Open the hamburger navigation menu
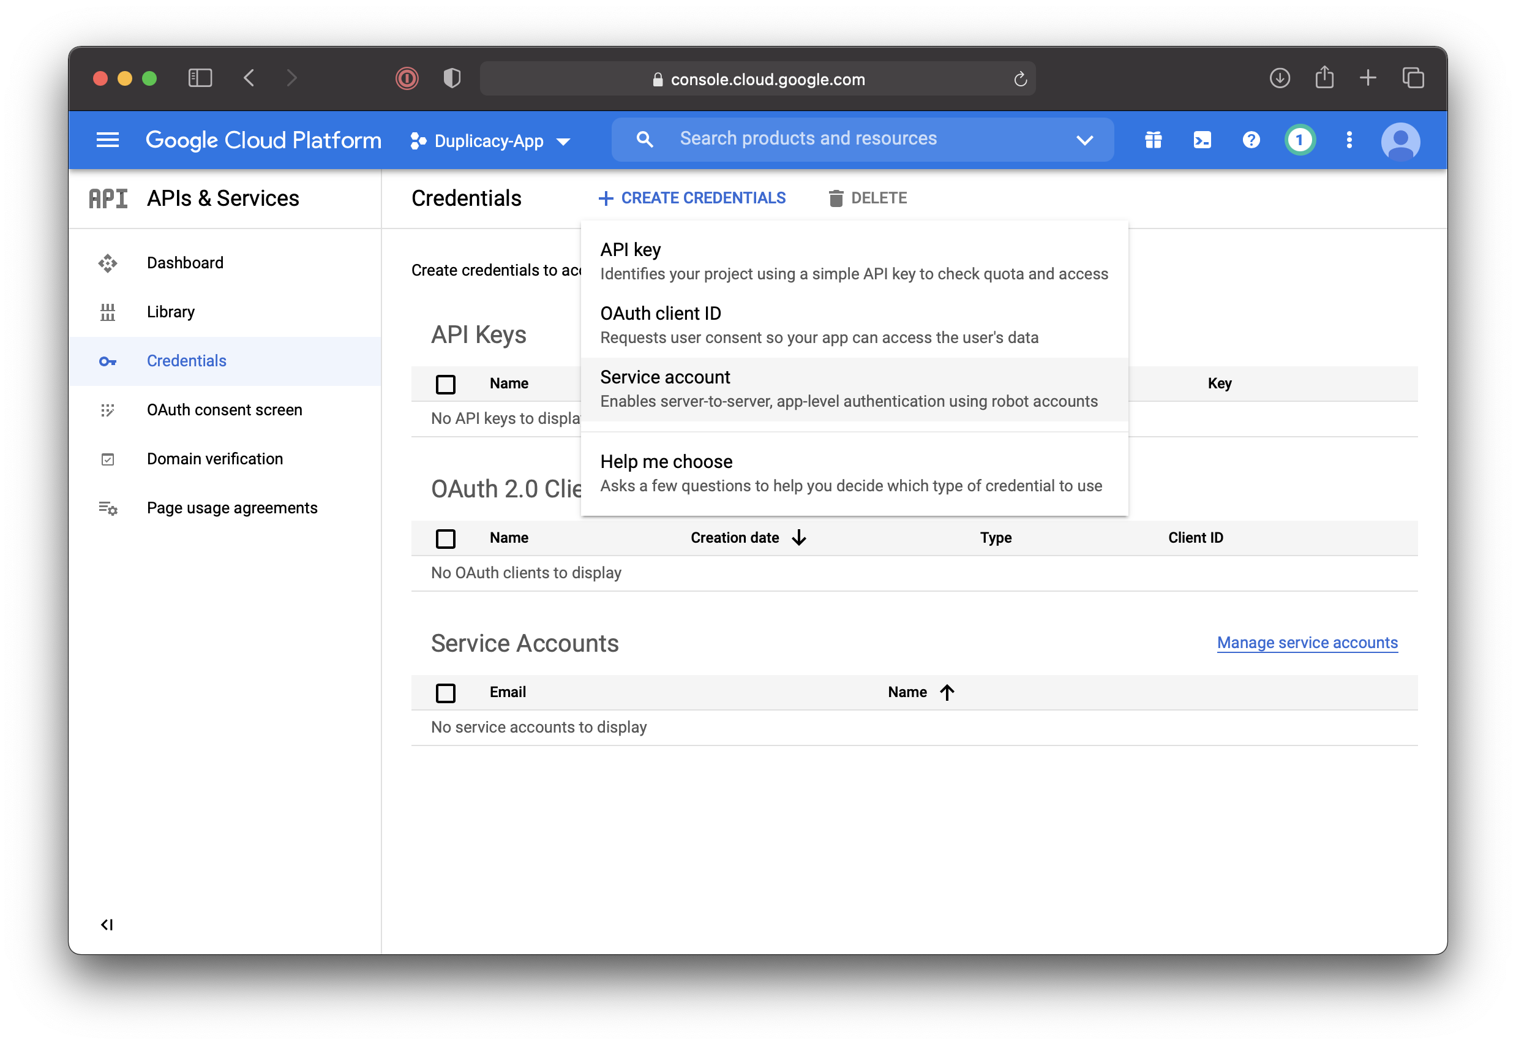Screen dimensions: 1516x1045 tap(107, 140)
